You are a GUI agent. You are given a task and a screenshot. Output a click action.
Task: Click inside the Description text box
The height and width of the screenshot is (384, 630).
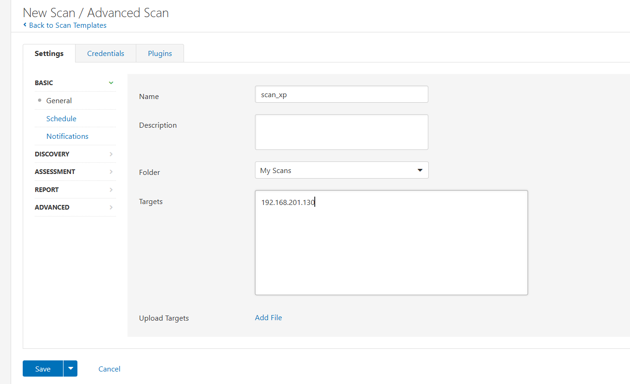point(341,132)
